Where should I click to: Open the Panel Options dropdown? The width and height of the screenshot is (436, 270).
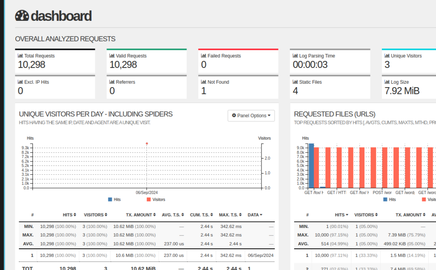coord(251,116)
